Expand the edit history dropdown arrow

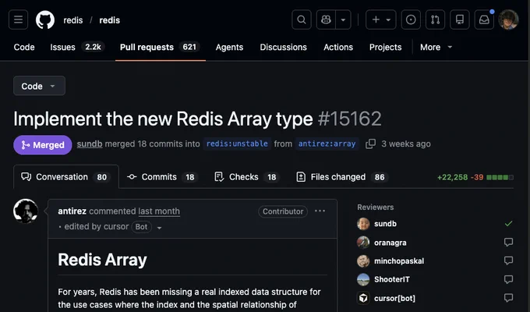pos(159,228)
